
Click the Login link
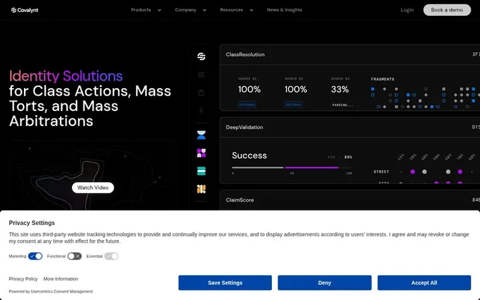[407, 10]
